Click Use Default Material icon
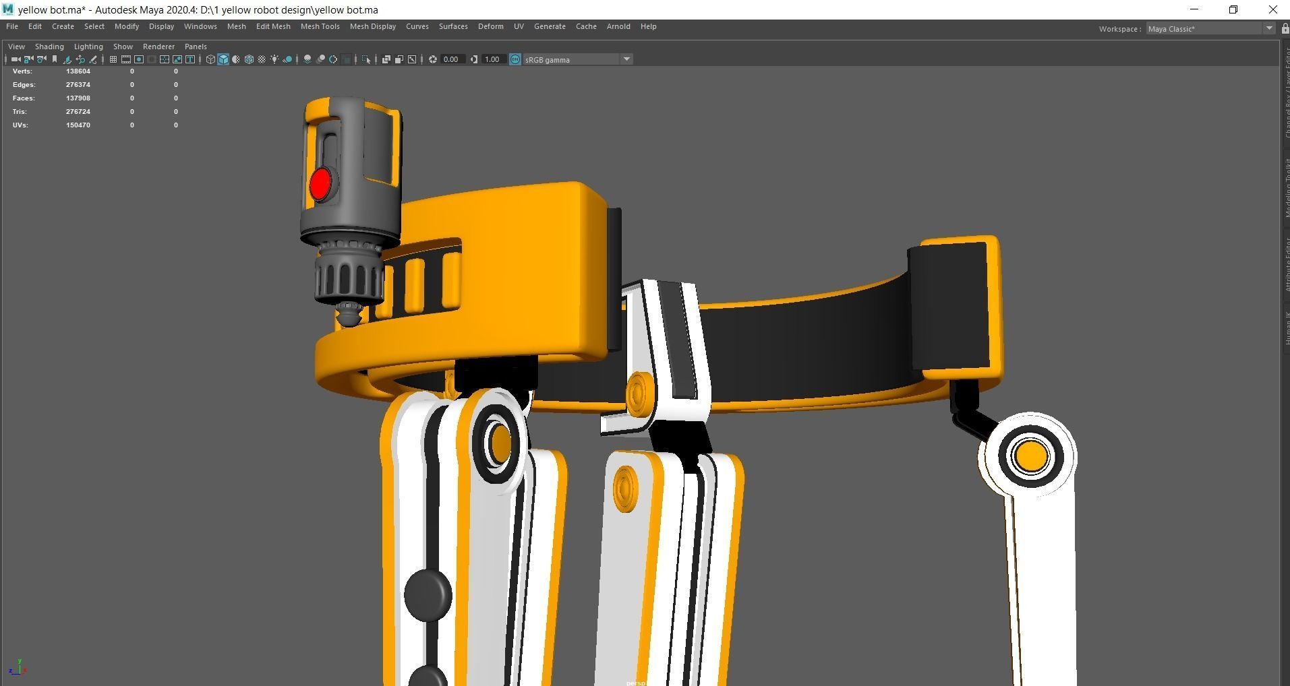Screen dimensions: 1290x686 (236, 59)
